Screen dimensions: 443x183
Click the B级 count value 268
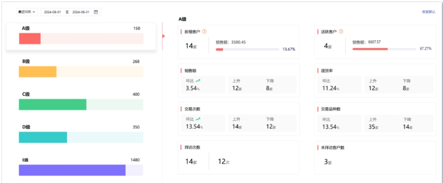(x=136, y=62)
